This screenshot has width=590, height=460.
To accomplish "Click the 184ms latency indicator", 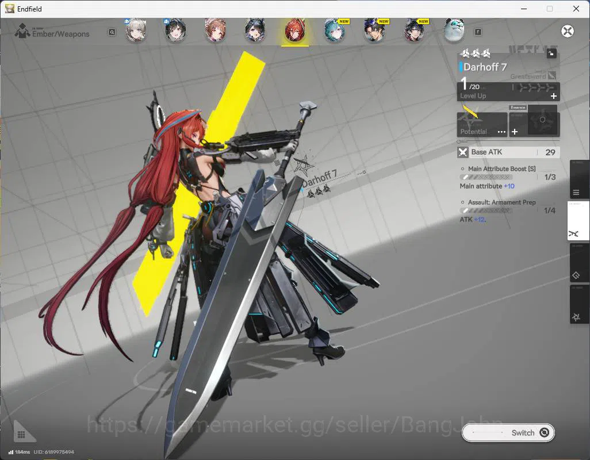I will [x=19, y=452].
